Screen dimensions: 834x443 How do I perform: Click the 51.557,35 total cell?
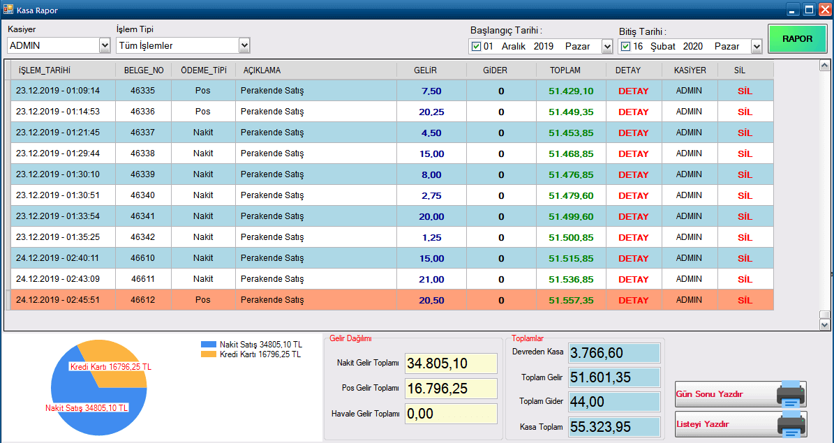pyautogui.click(x=572, y=300)
